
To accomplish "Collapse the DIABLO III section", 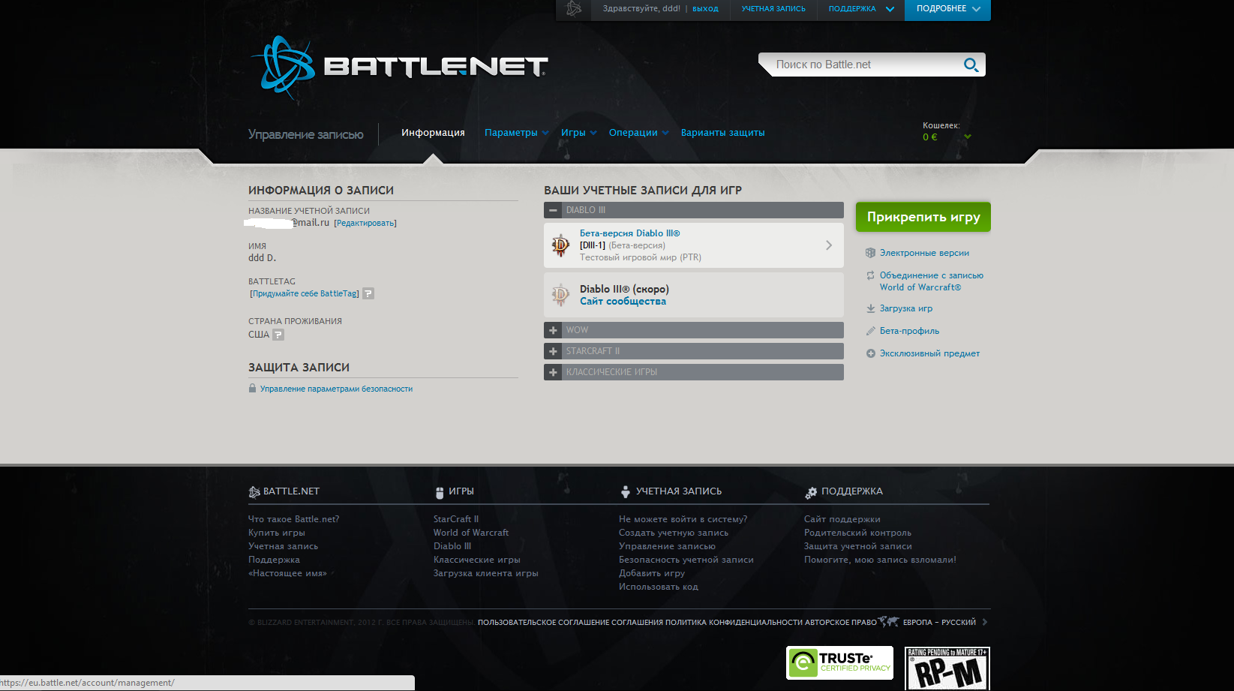I will pos(553,210).
